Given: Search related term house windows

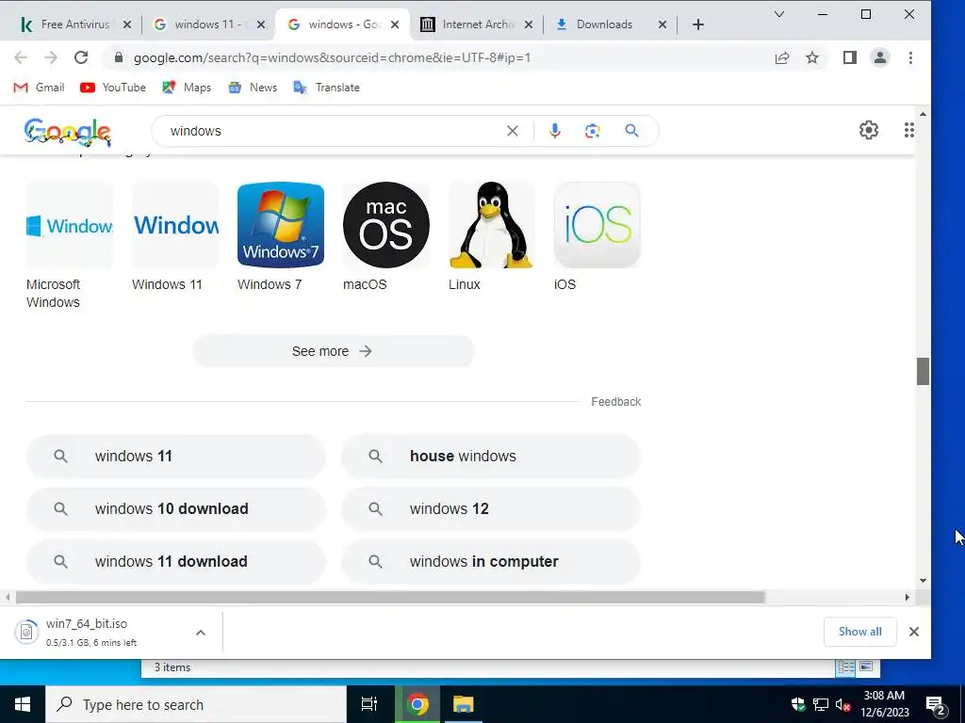Looking at the screenshot, I should click(x=490, y=457).
